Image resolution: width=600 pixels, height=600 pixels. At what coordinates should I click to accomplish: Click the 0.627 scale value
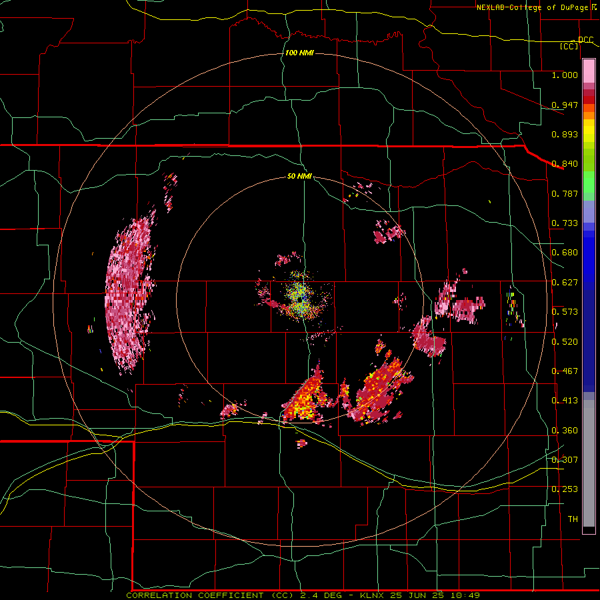click(565, 283)
